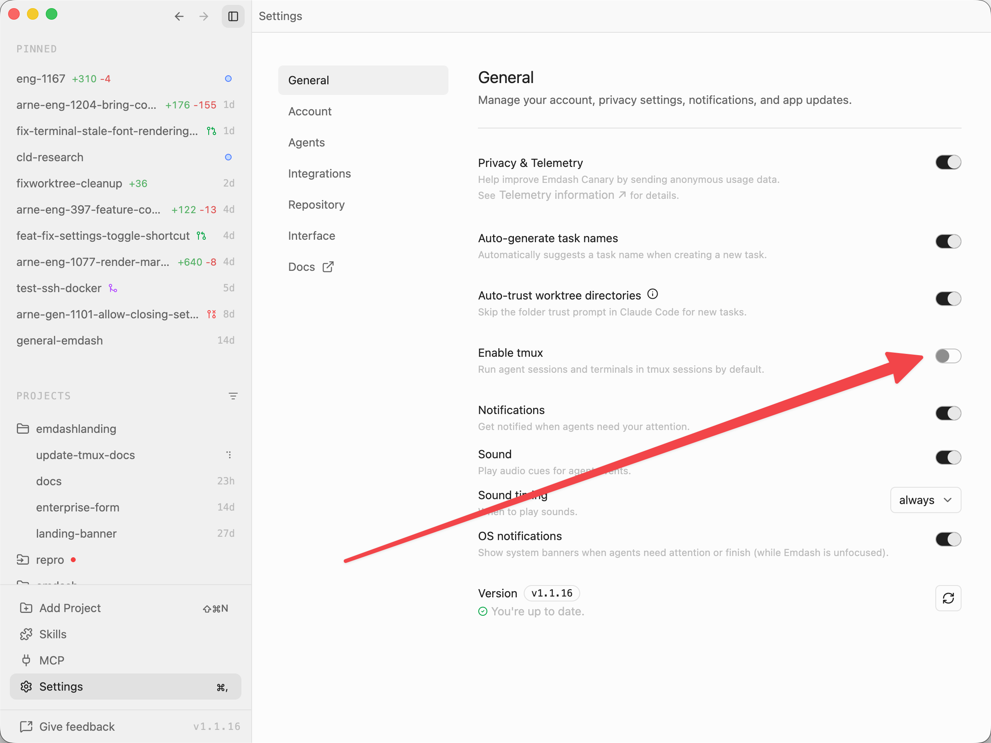Click the refresh updates icon button
This screenshot has width=991, height=743.
pyautogui.click(x=948, y=598)
